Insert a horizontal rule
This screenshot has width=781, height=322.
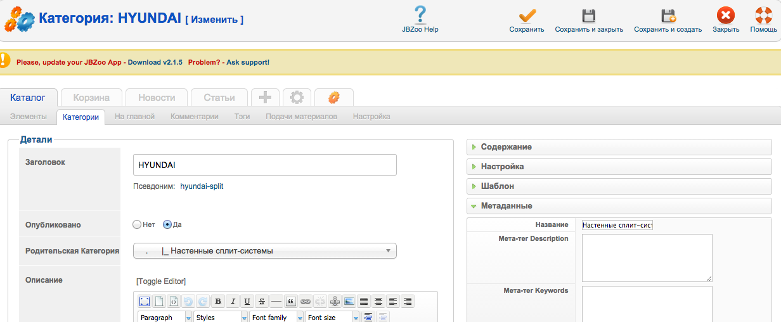coord(276,302)
